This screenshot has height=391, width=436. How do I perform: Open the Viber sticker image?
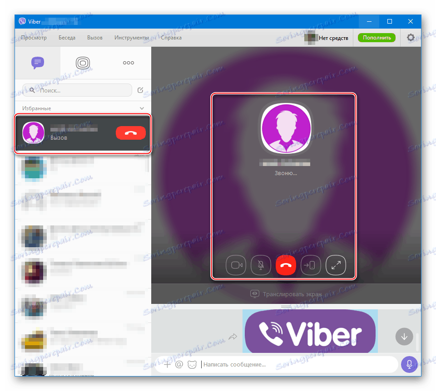click(x=310, y=331)
